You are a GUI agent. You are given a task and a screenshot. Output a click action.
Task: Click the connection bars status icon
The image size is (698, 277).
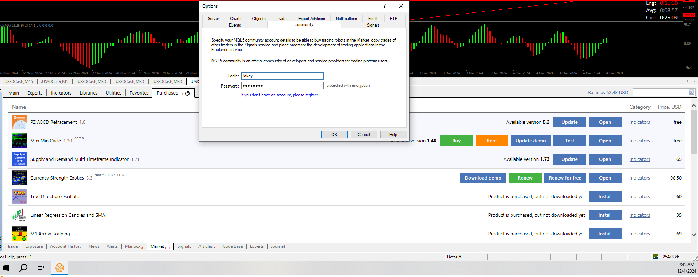(x=657, y=257)
